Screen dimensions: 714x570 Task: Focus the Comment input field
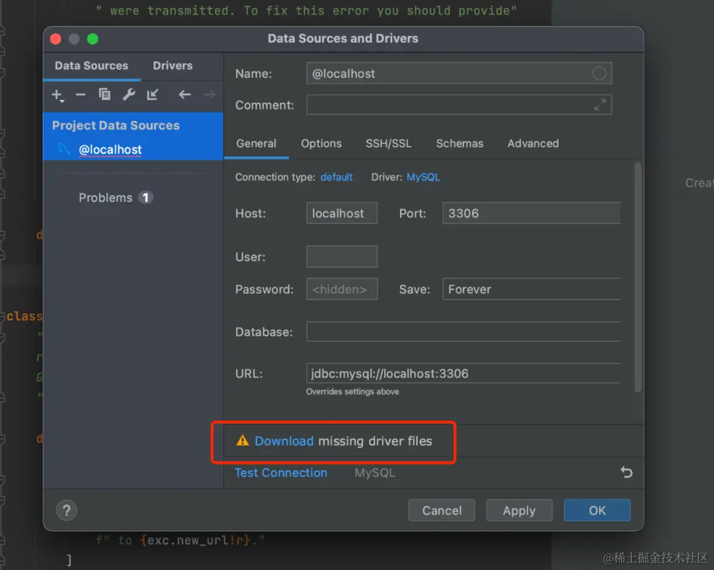pyautogui.click(x=459, y=104)
